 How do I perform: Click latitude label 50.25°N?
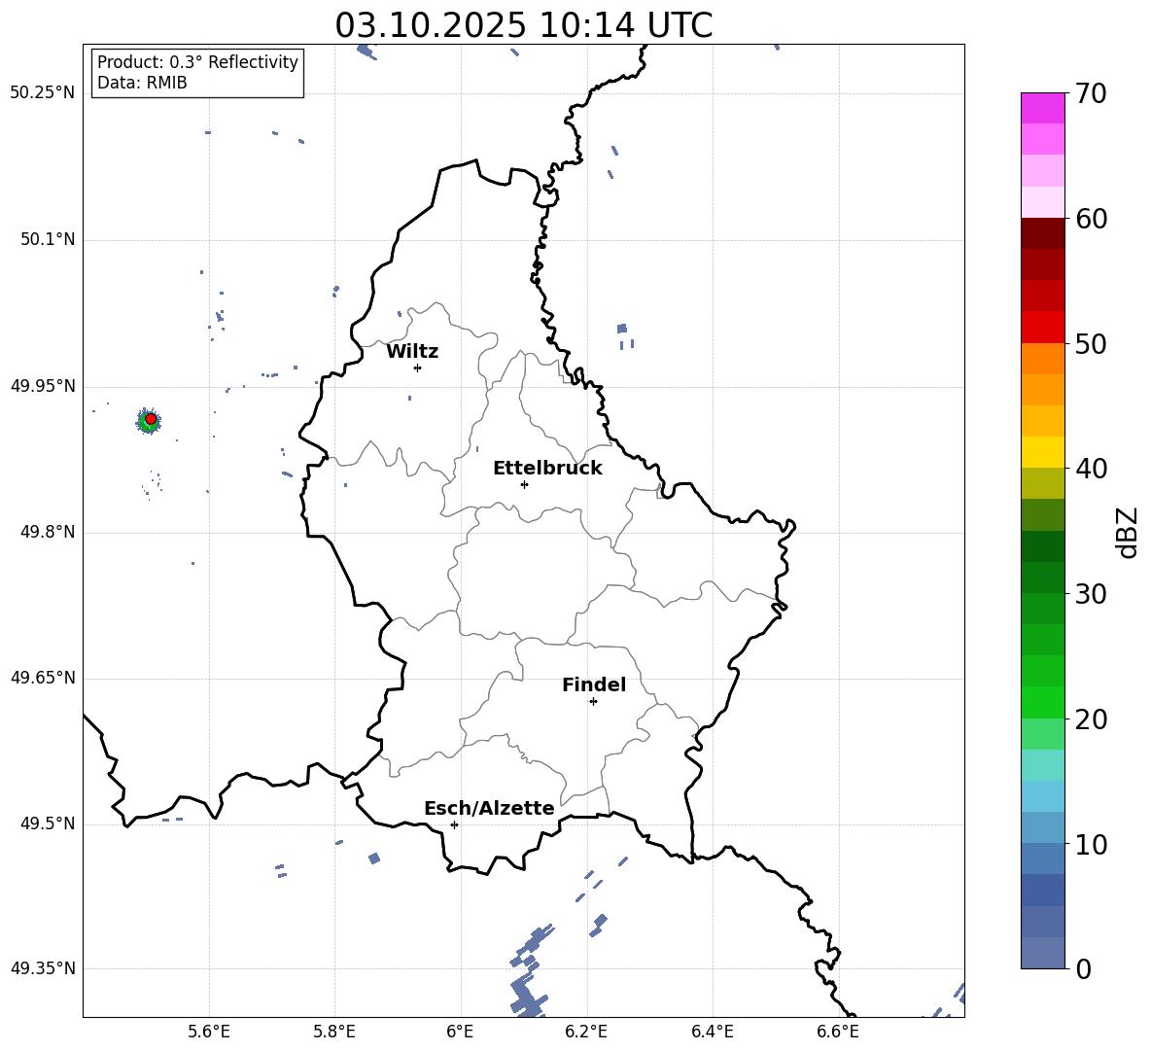(x=43, y=93)
